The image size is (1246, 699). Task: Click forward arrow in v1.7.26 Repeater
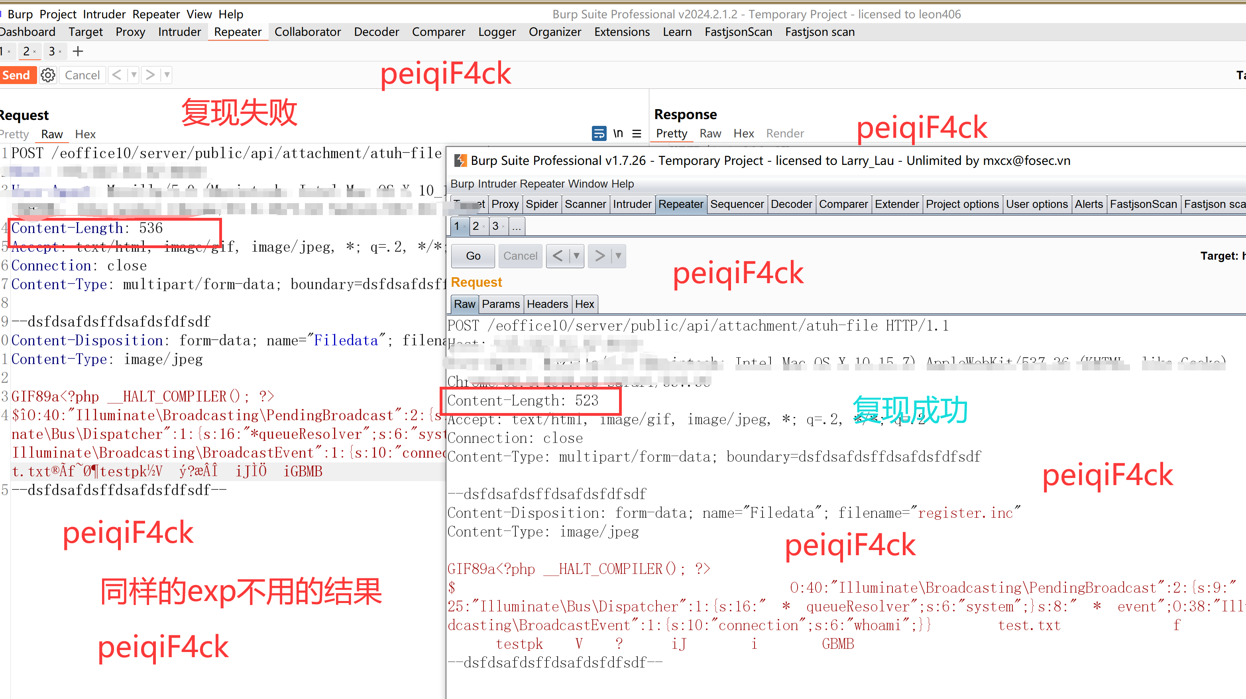[x=600, y=256]
